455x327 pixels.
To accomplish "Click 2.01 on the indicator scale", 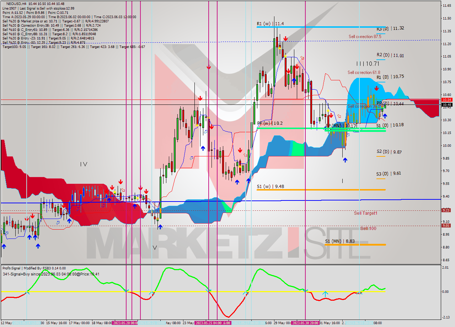I will coord(445,268).
